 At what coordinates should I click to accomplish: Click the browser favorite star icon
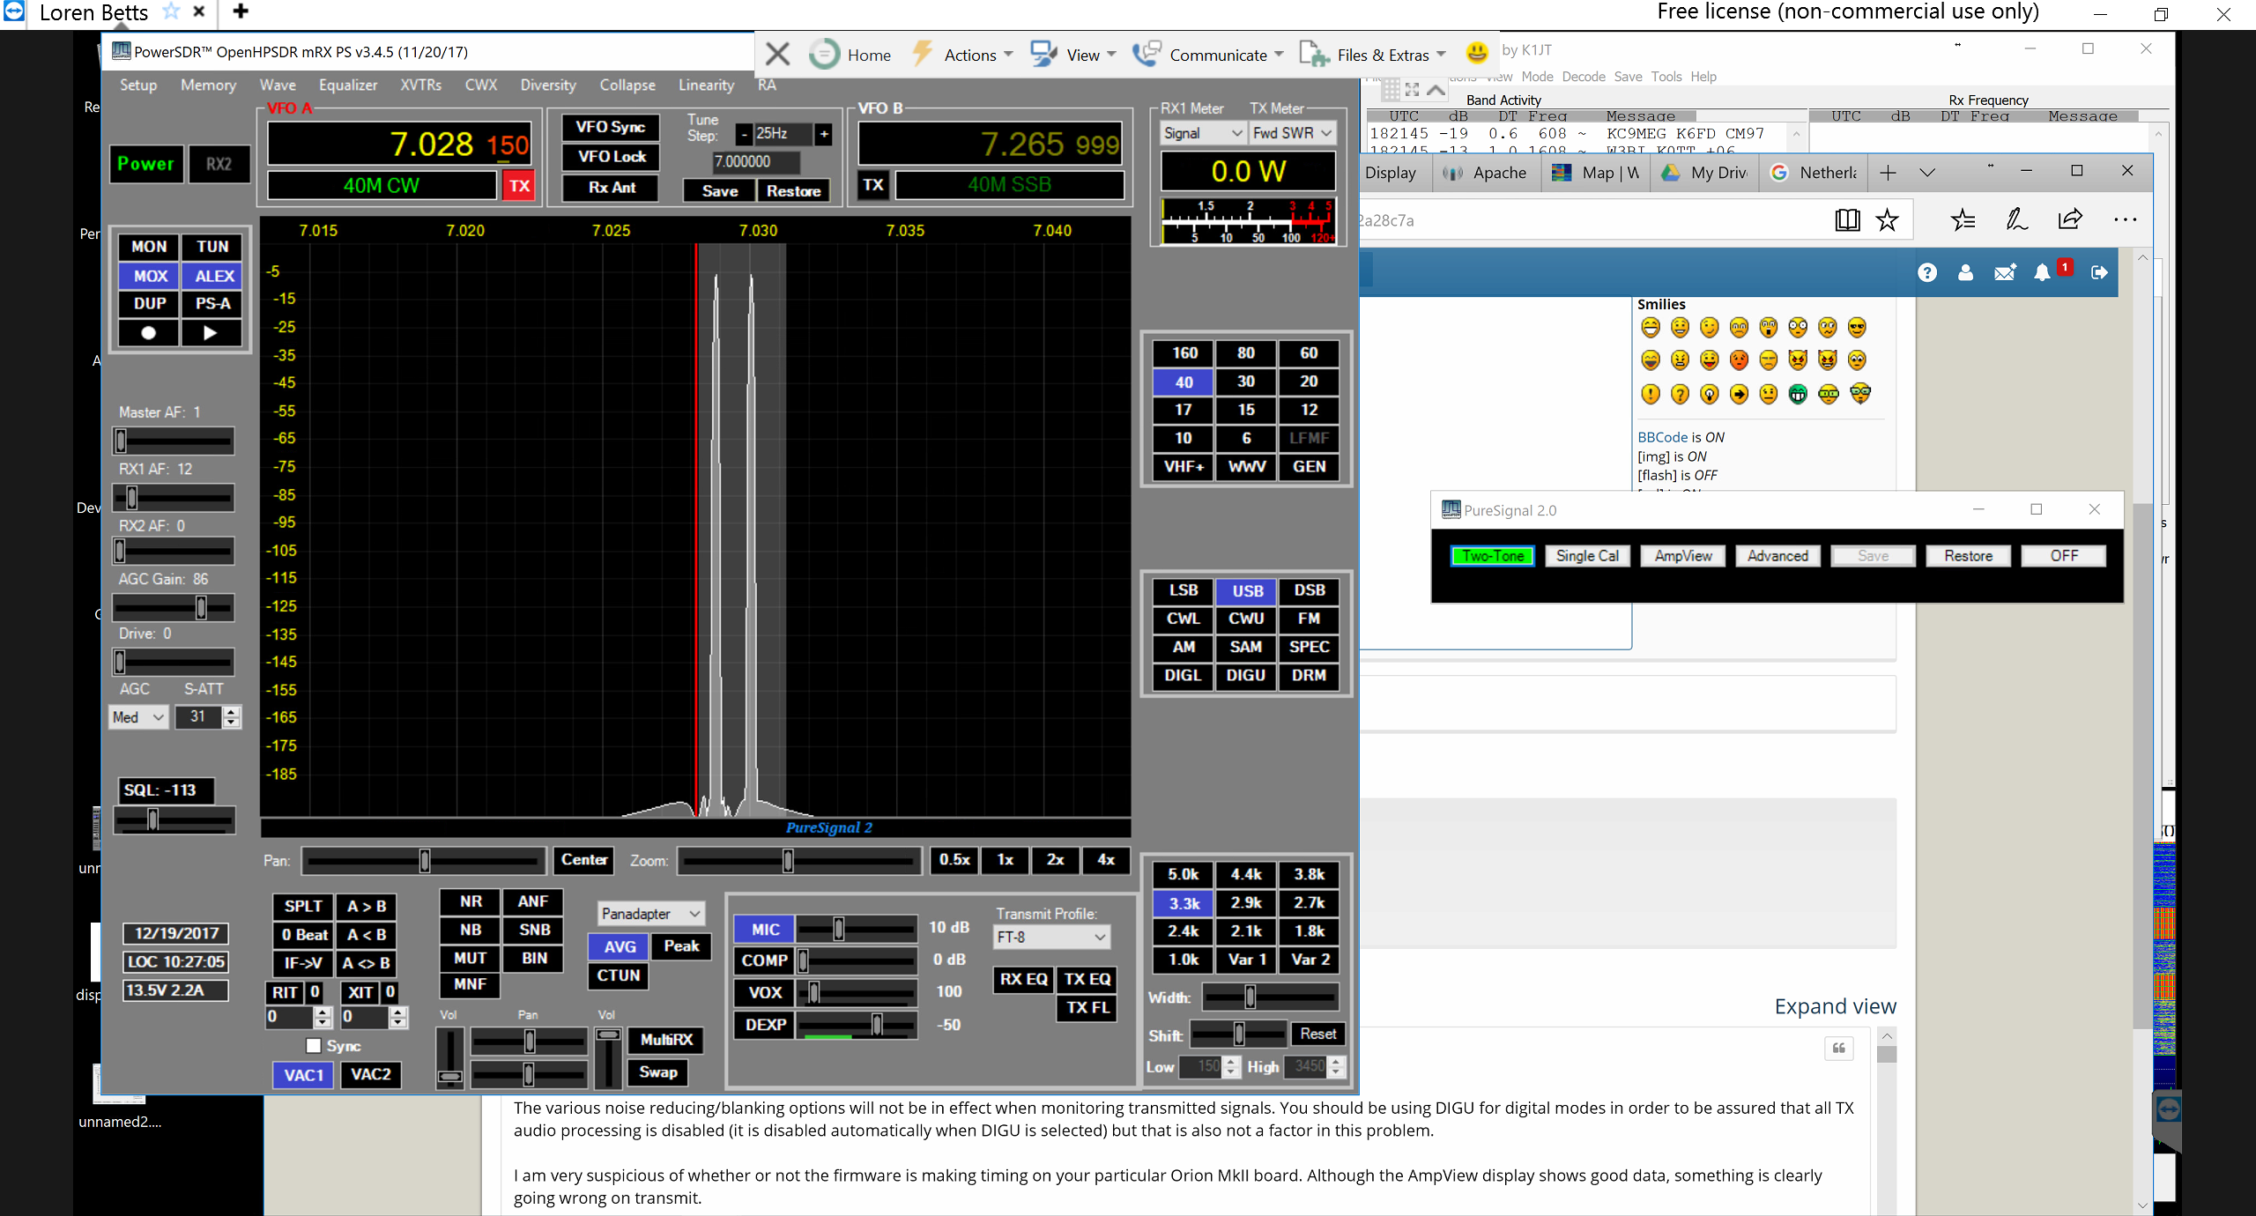tap(1887, 219)
